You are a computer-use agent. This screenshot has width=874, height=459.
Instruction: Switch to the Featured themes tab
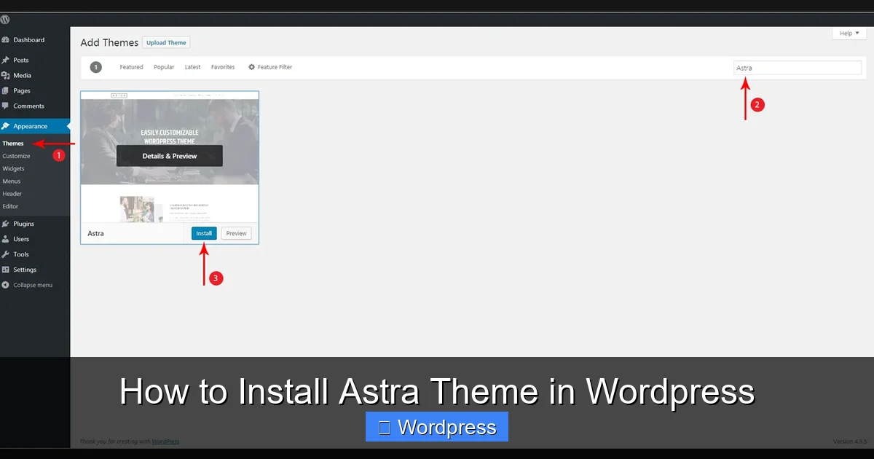click(x=131, y=67)
